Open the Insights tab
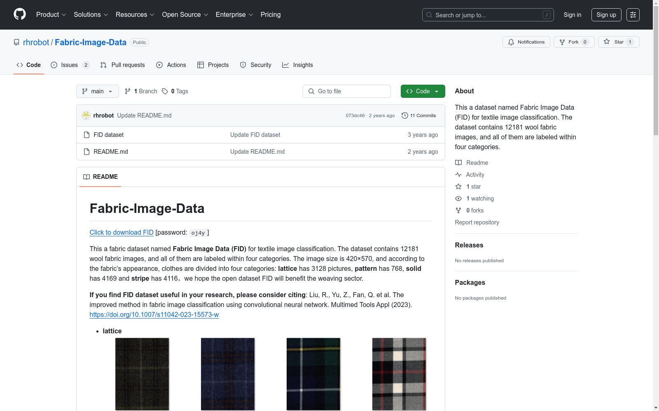This screenshot has width=659, height=411. (297, 65)
